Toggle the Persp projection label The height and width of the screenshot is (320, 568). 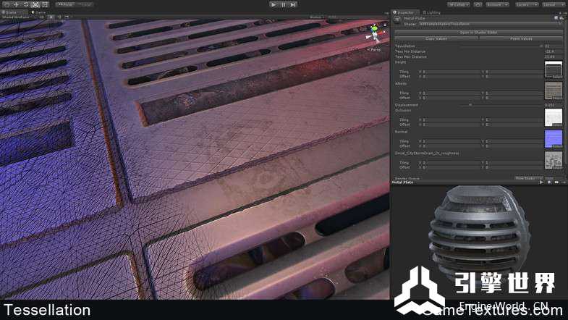[x=374, y=50]
